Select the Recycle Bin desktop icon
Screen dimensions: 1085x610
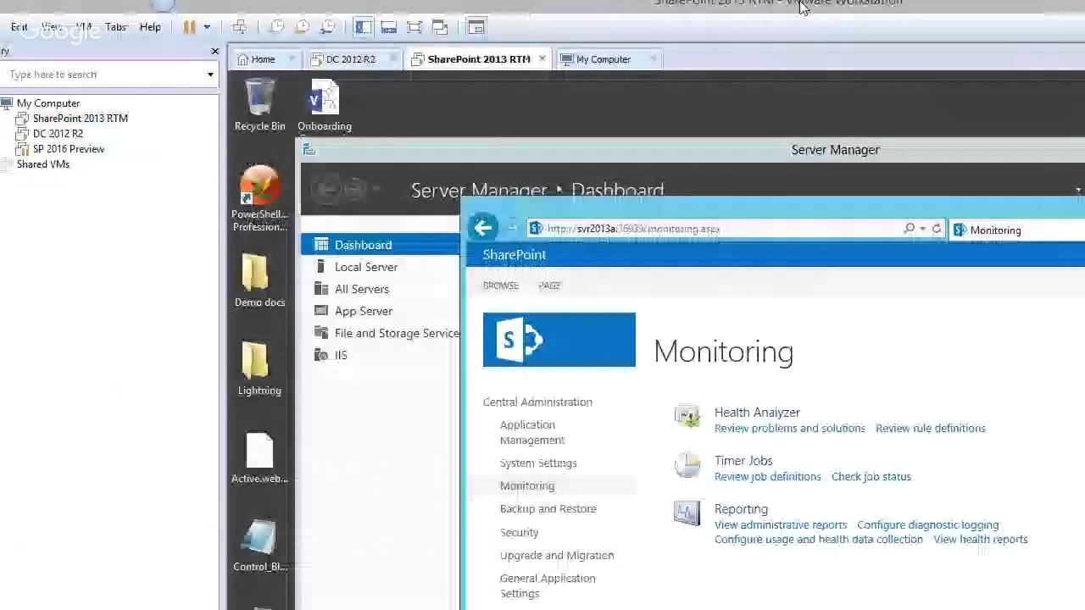[259, 105]
